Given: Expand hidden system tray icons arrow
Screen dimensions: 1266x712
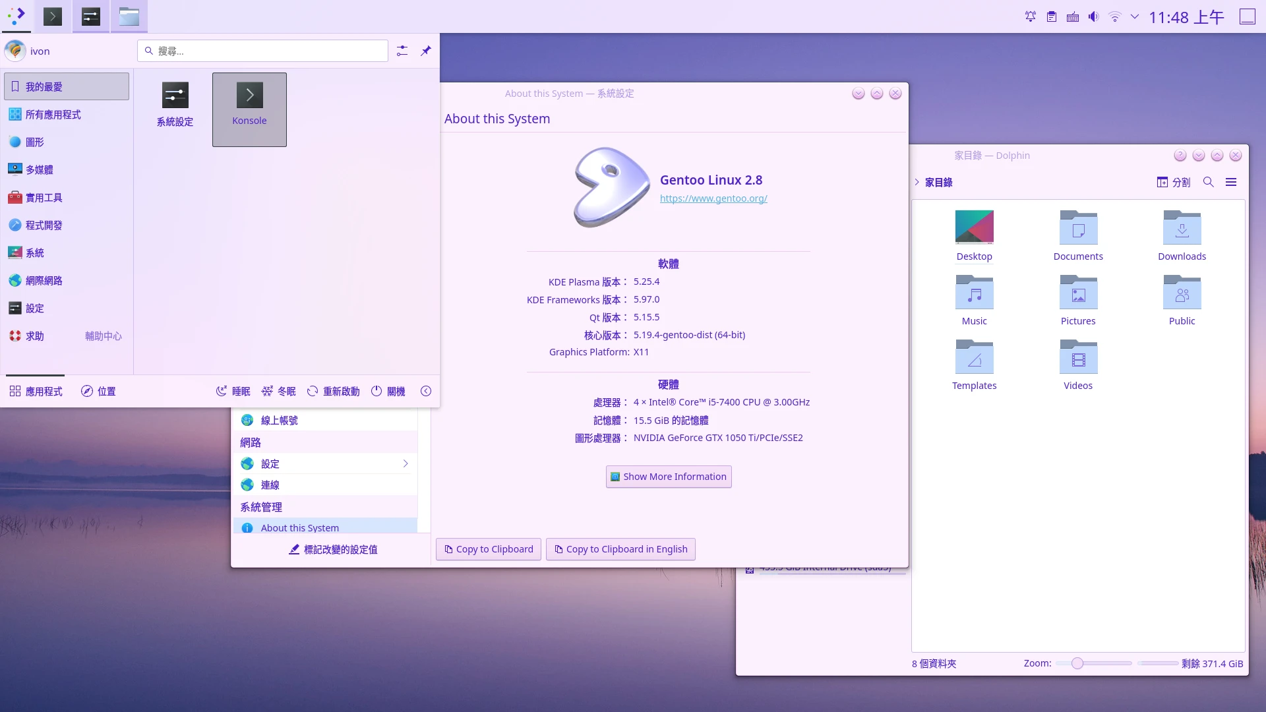Looking at the screenshot, I should tap(1135, 17).
